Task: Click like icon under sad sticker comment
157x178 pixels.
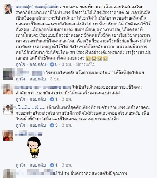Action: coord(52,165)
